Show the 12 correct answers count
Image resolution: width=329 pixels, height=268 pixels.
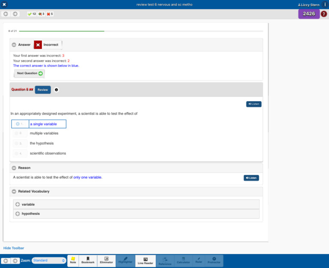32,14
